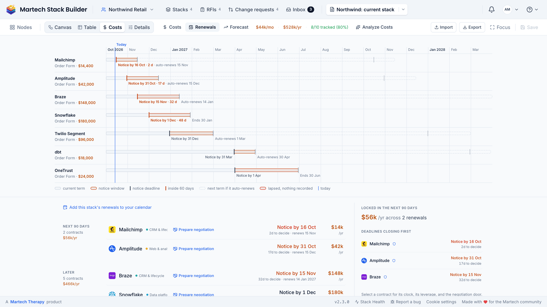Image resolution: width=547 pixels, height=307 pixels.
Task: Open Change requests
Action: 253,10
